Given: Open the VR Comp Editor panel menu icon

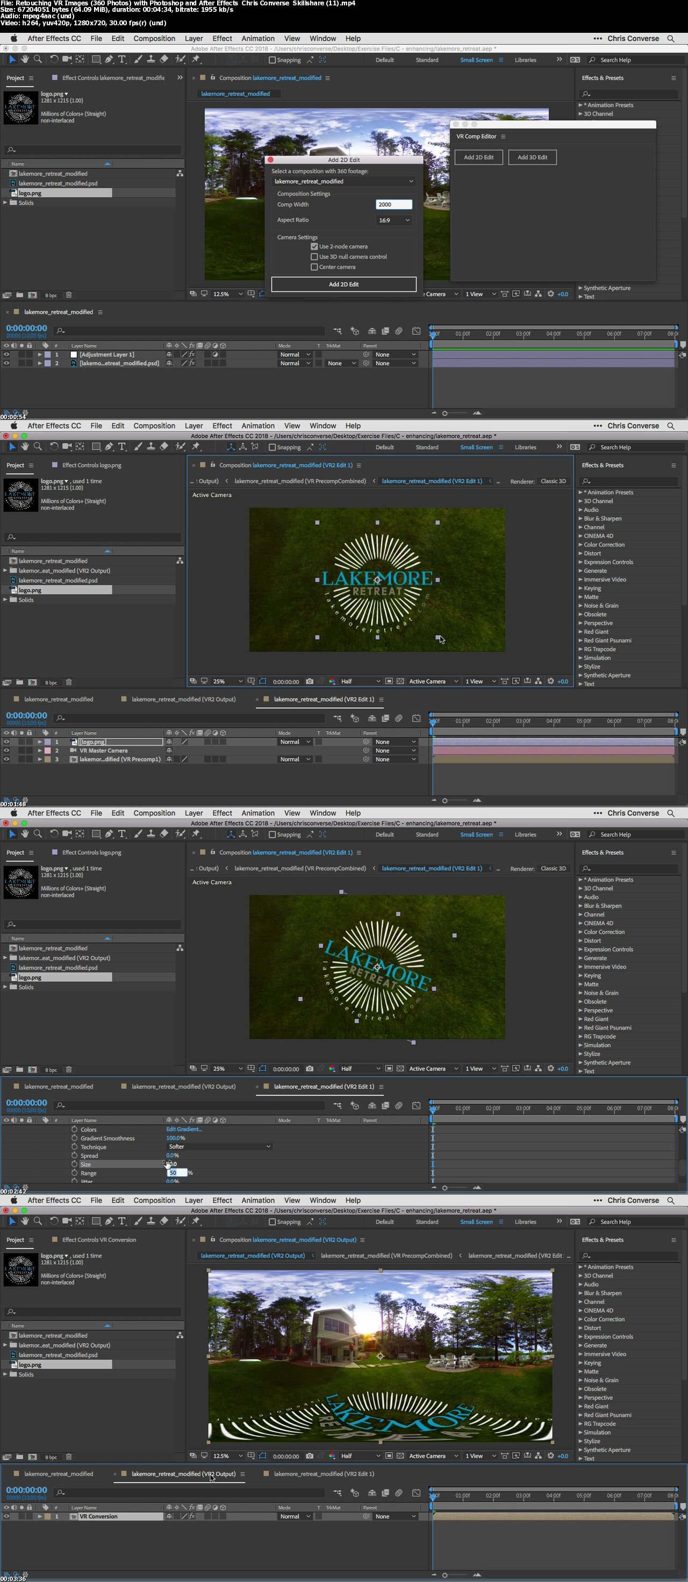Looking at the screenshot, I should point(503,136).
